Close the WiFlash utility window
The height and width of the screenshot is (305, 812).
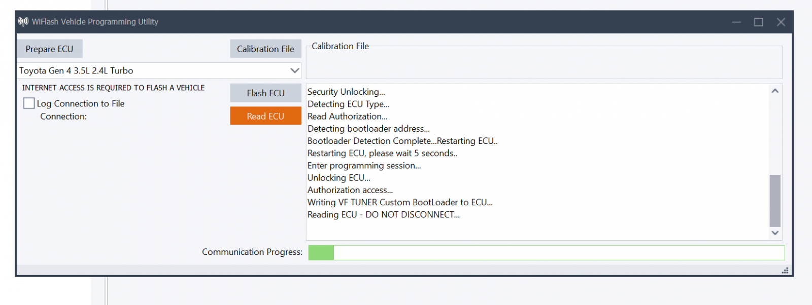(x=781, y=22)
